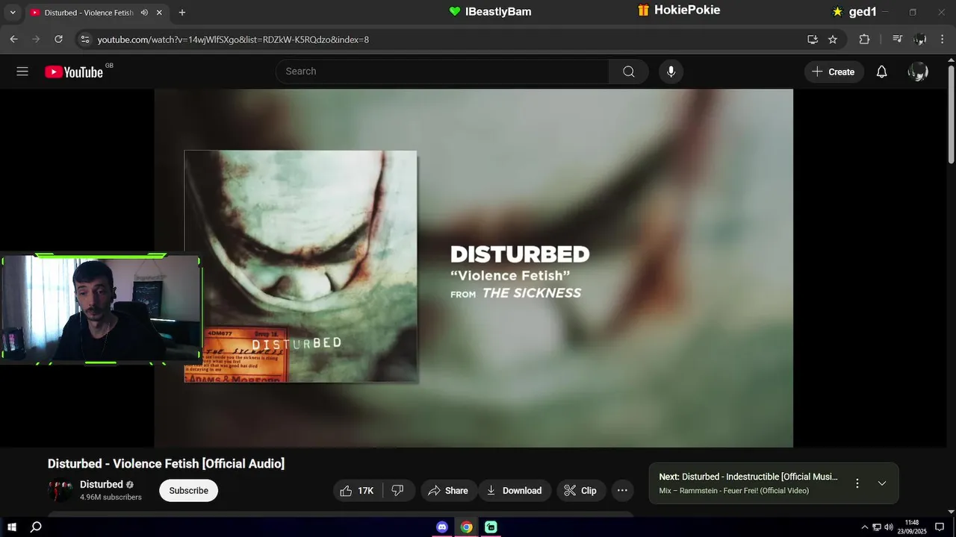Screen dimensions: 956x537
Task: Reload the page with the refresh icon
Action: (58, 39)
